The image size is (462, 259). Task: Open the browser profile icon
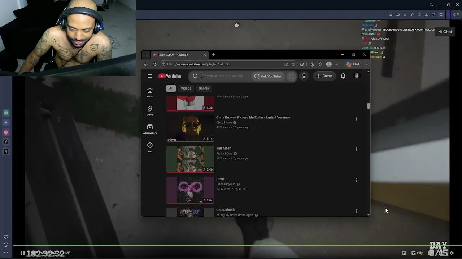coord(329,64)
